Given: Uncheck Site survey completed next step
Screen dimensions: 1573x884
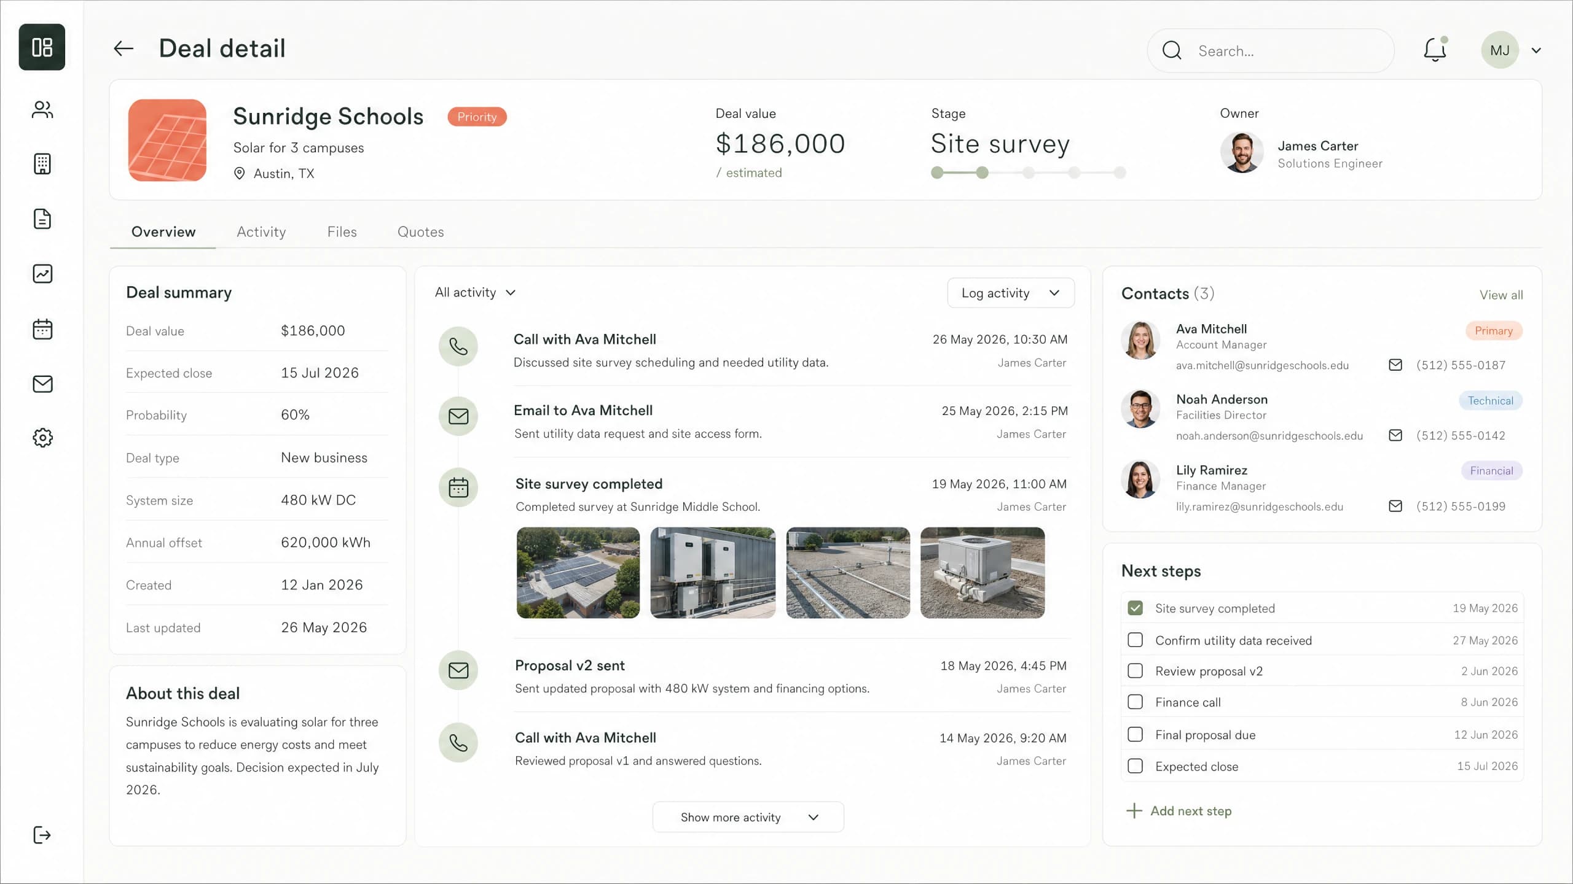Looking at the screenshot, I should pyautogui.click(x=1135, y=608).
